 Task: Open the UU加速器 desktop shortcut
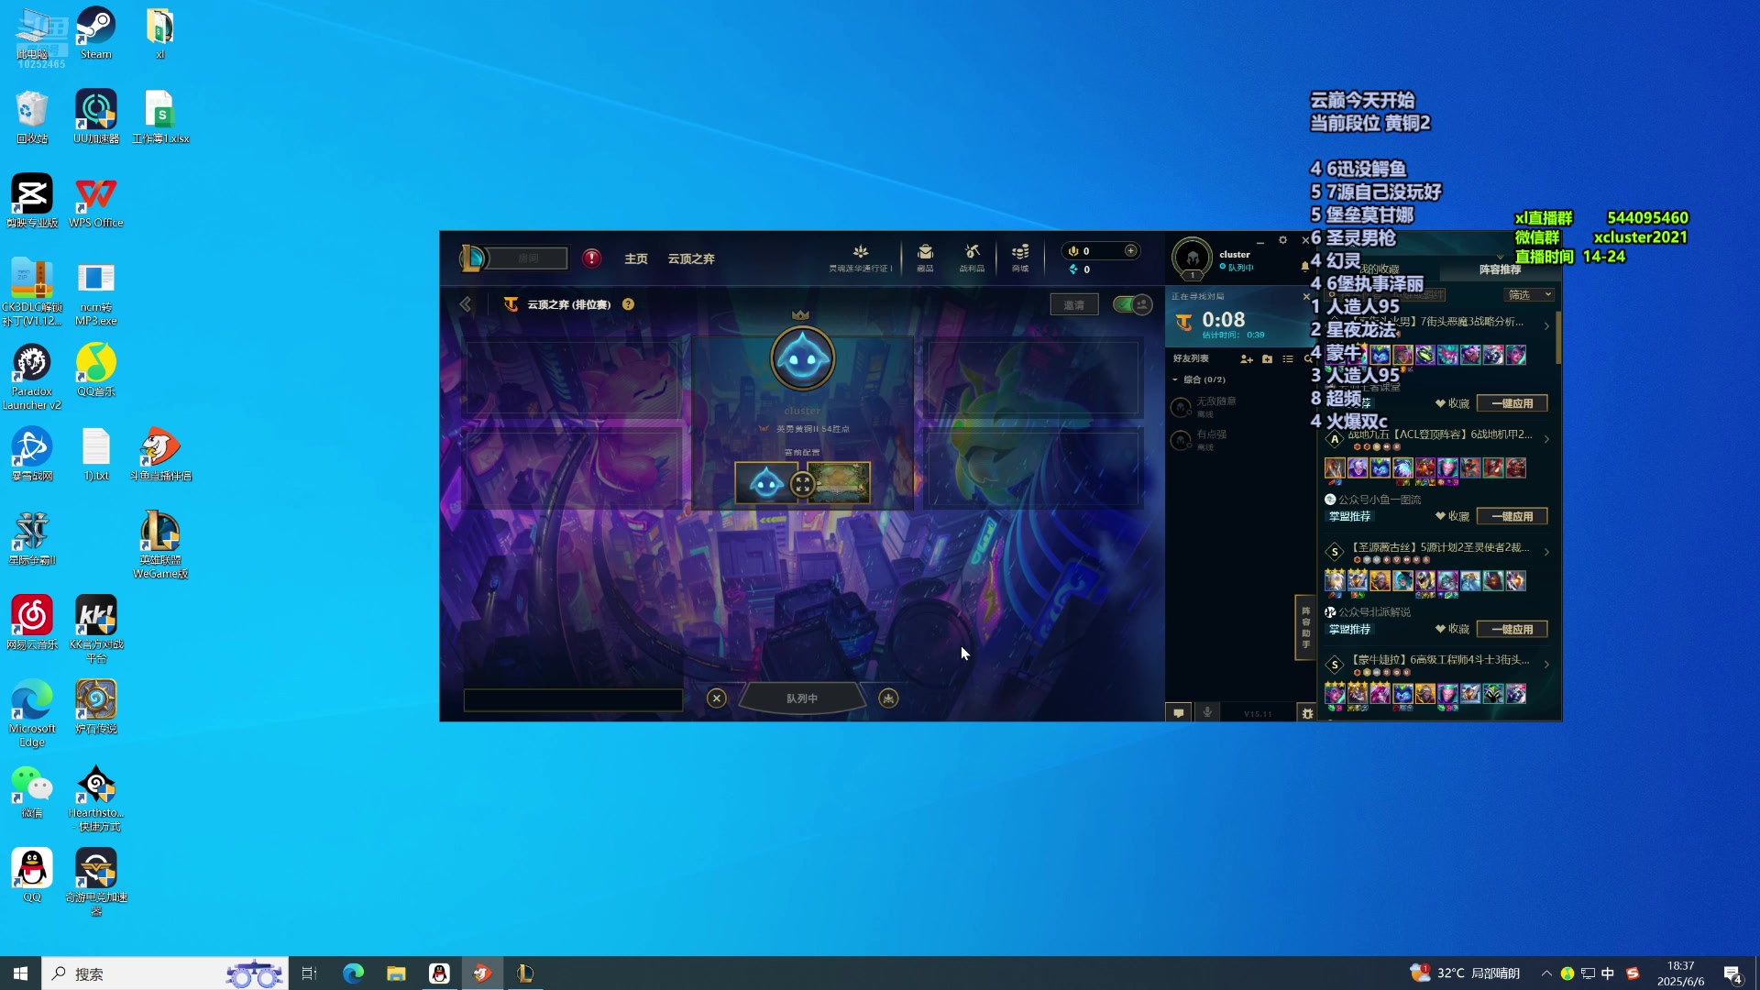click(x=96, y=116)
